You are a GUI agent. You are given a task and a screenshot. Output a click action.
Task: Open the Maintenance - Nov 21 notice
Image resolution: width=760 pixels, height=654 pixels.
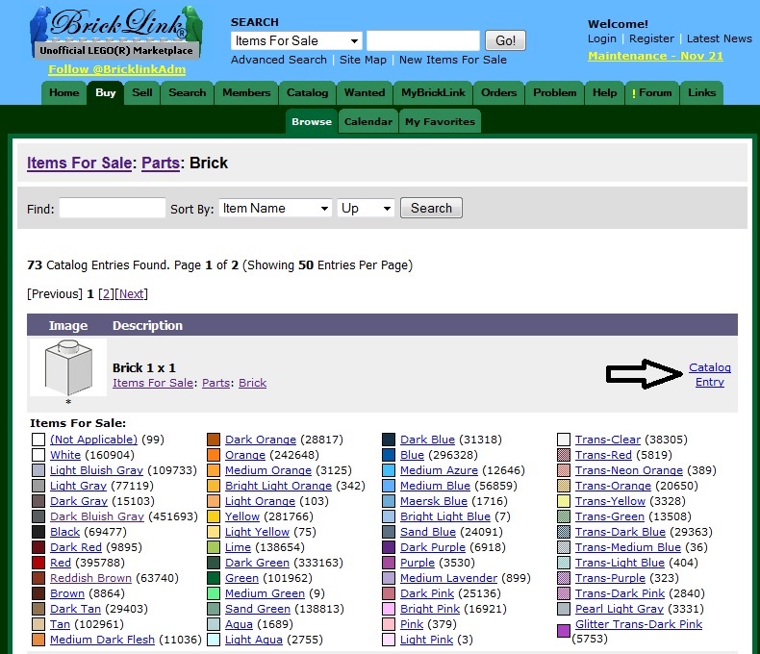click(x=655, y=56)
